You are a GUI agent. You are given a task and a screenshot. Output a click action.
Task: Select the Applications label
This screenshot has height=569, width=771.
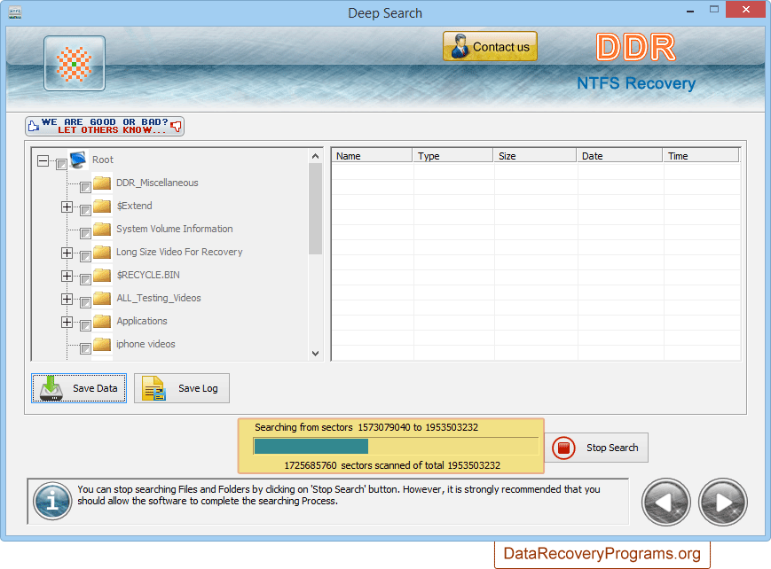pyautogui.click(x=142, y=322)
